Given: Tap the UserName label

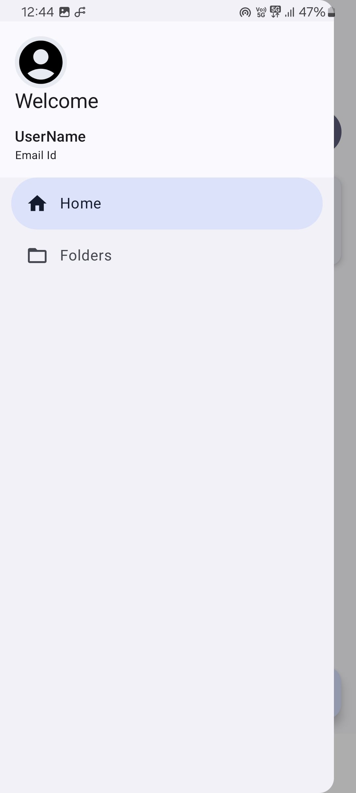Looking at the screenshot, I should [x=50, y=136].
